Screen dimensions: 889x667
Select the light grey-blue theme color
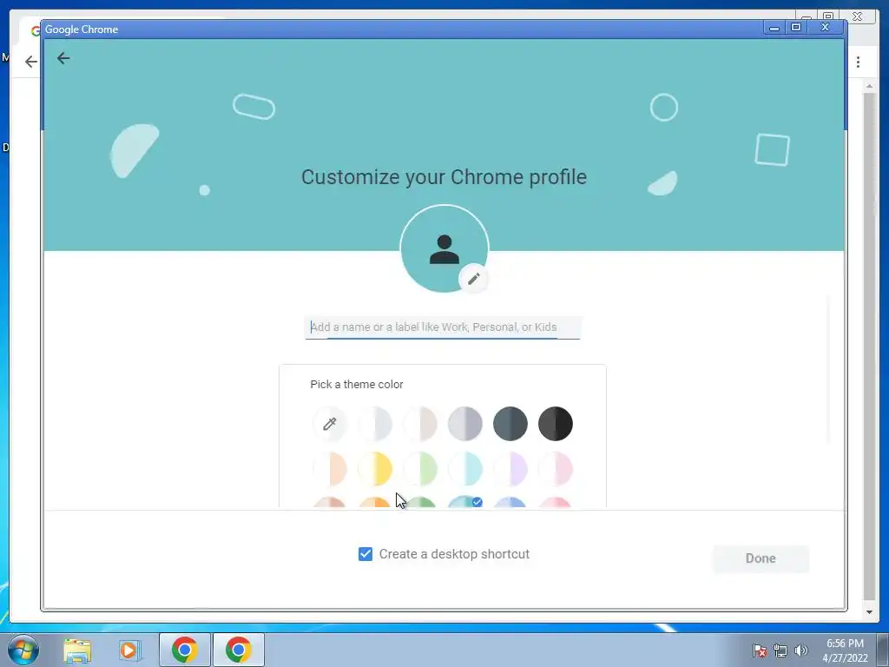(375, 424)
